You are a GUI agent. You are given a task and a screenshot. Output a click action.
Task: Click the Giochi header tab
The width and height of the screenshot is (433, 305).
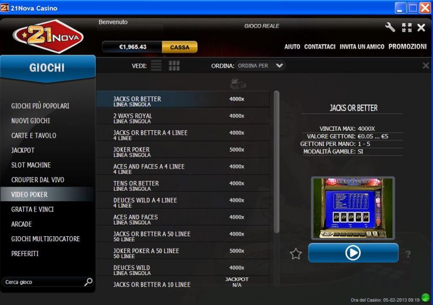(x=47, y=68)
